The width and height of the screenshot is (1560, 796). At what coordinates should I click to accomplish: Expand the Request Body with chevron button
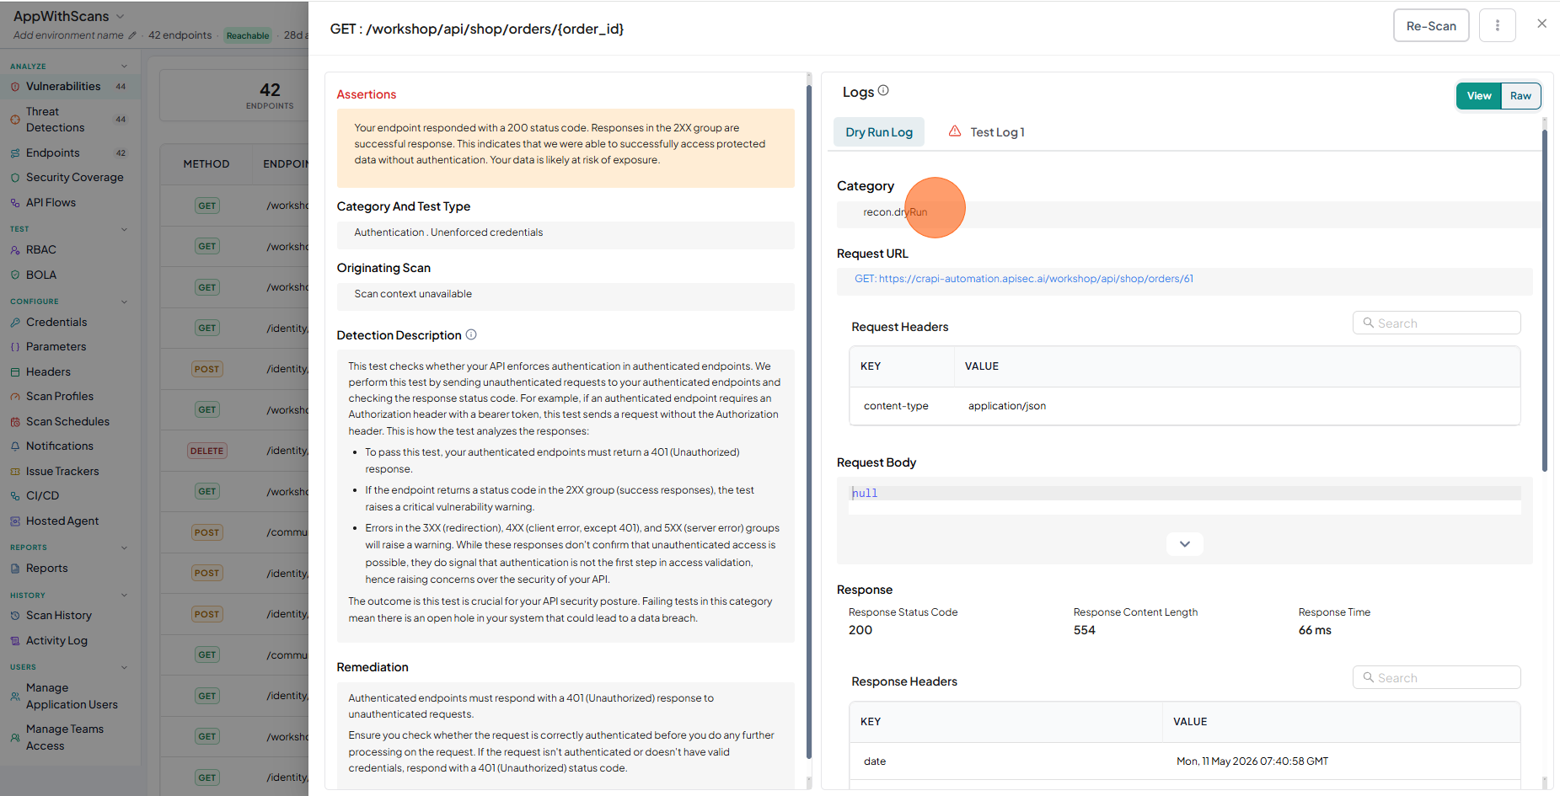pos(1184,544)
